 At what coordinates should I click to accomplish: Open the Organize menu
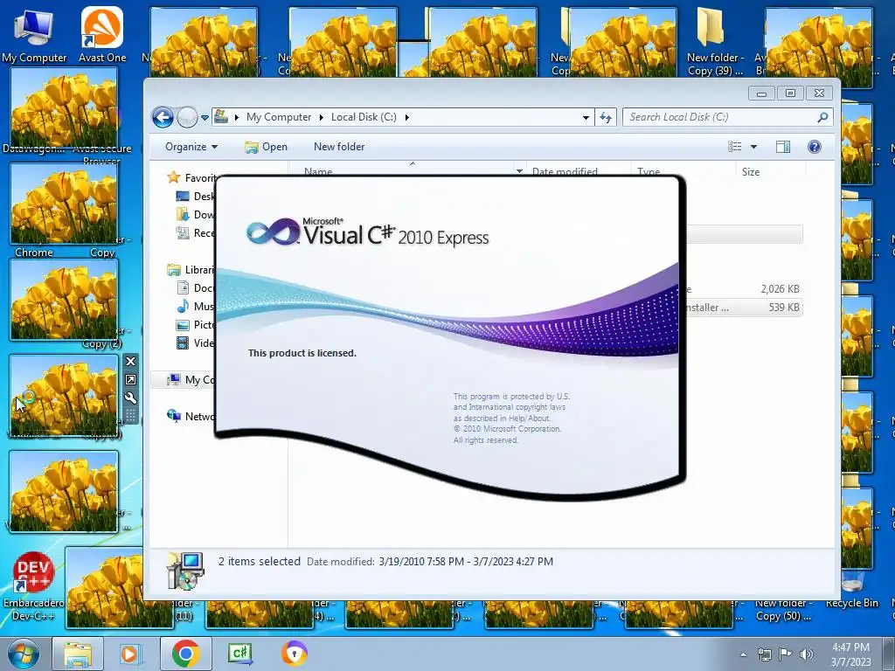click(x=191, y=147)
